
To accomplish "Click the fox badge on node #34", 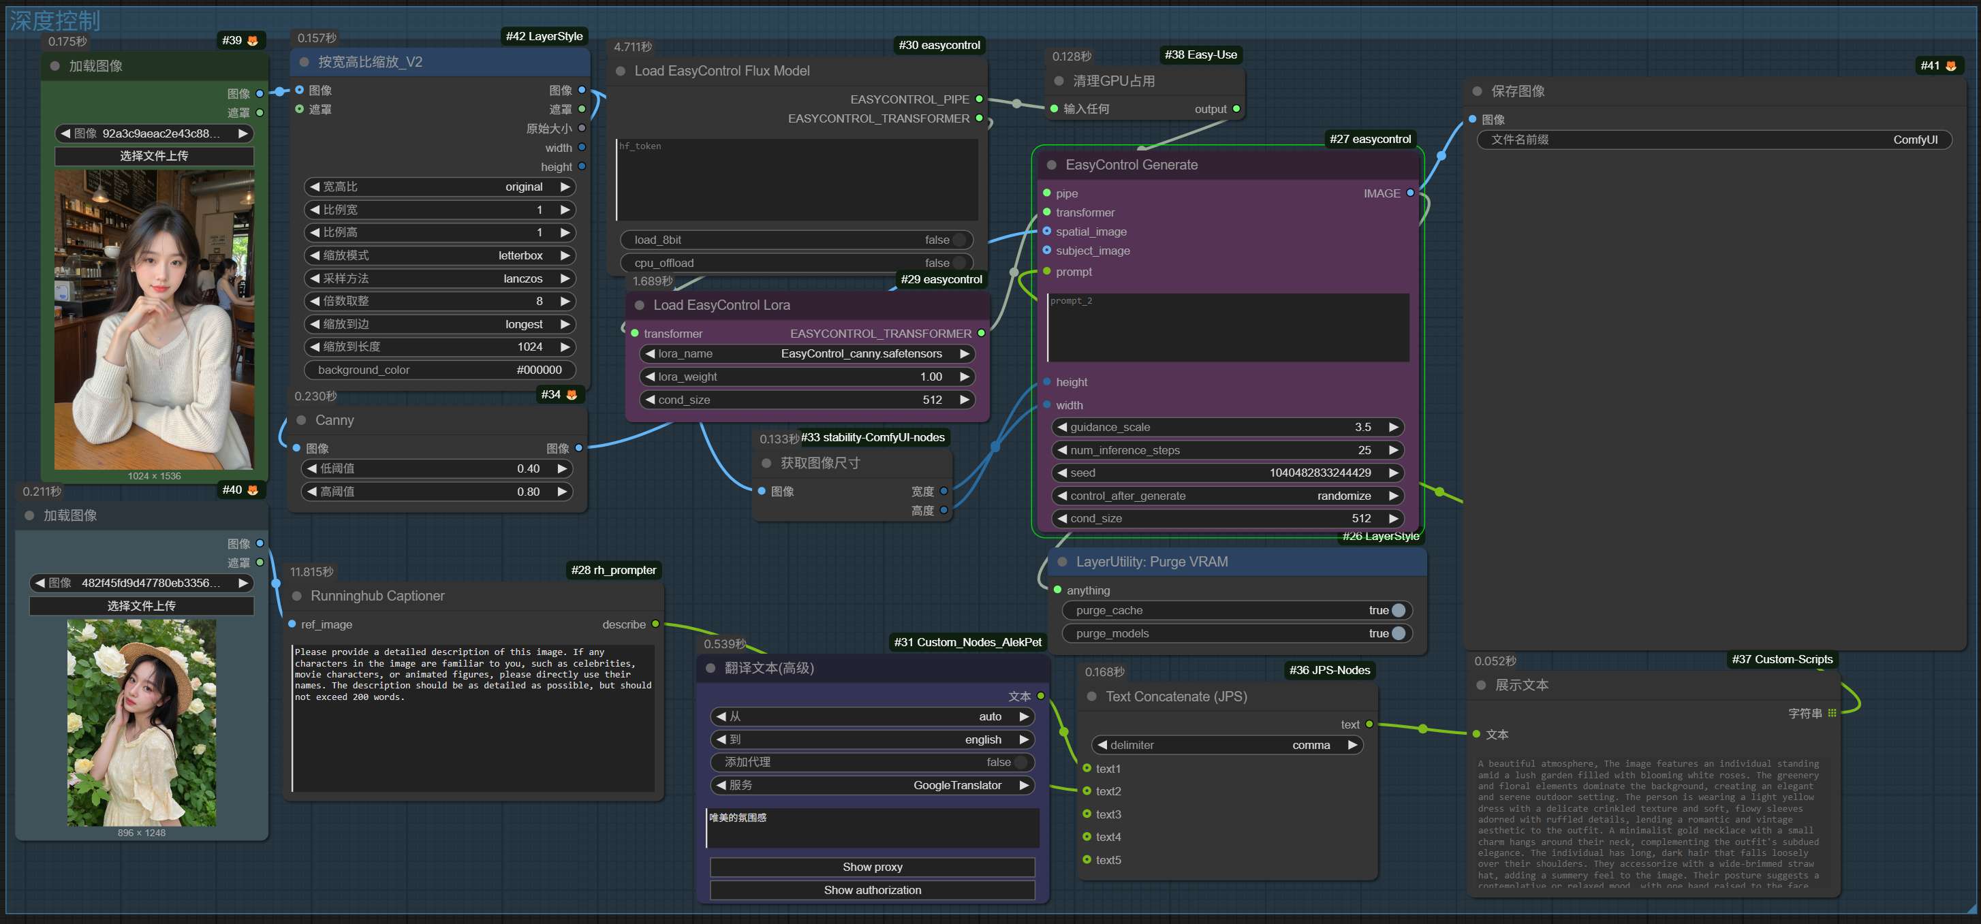I will tap(572, 395).
